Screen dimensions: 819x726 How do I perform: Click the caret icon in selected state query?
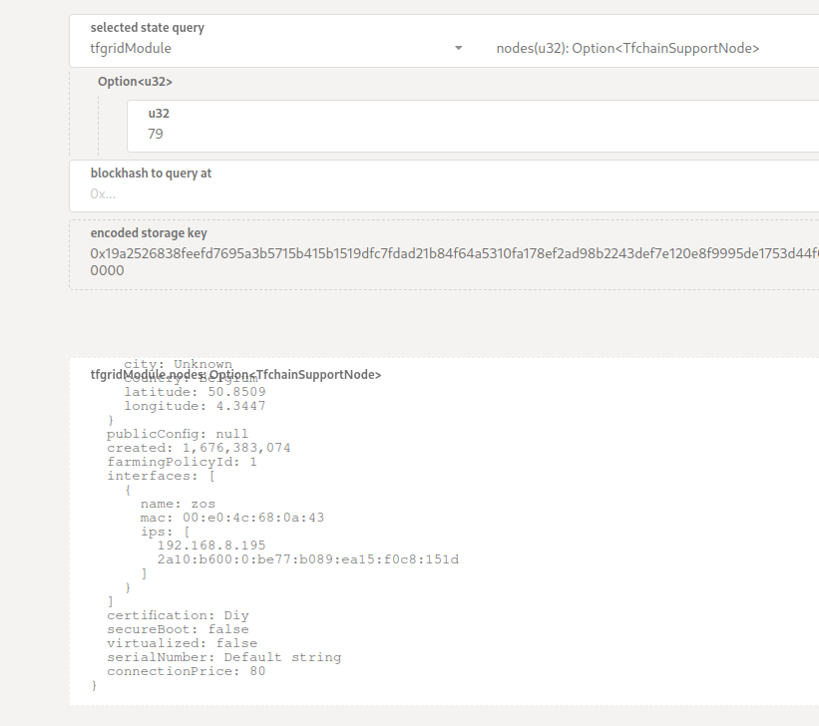click(458, 47)
